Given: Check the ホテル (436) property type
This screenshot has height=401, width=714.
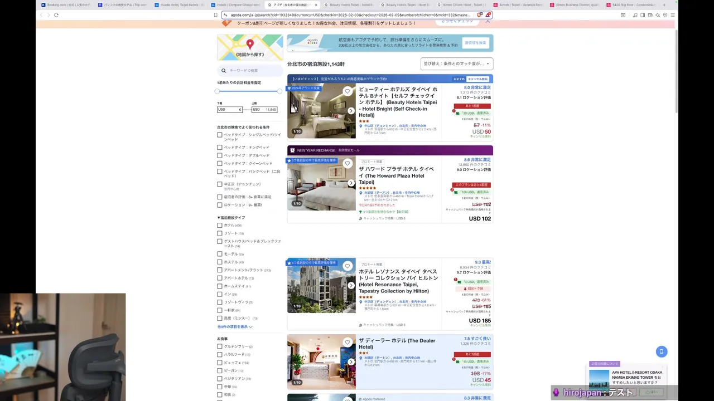Looking at the screenshot, I should [220, 226].
